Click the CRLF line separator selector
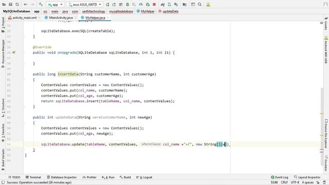 (284, 182)
